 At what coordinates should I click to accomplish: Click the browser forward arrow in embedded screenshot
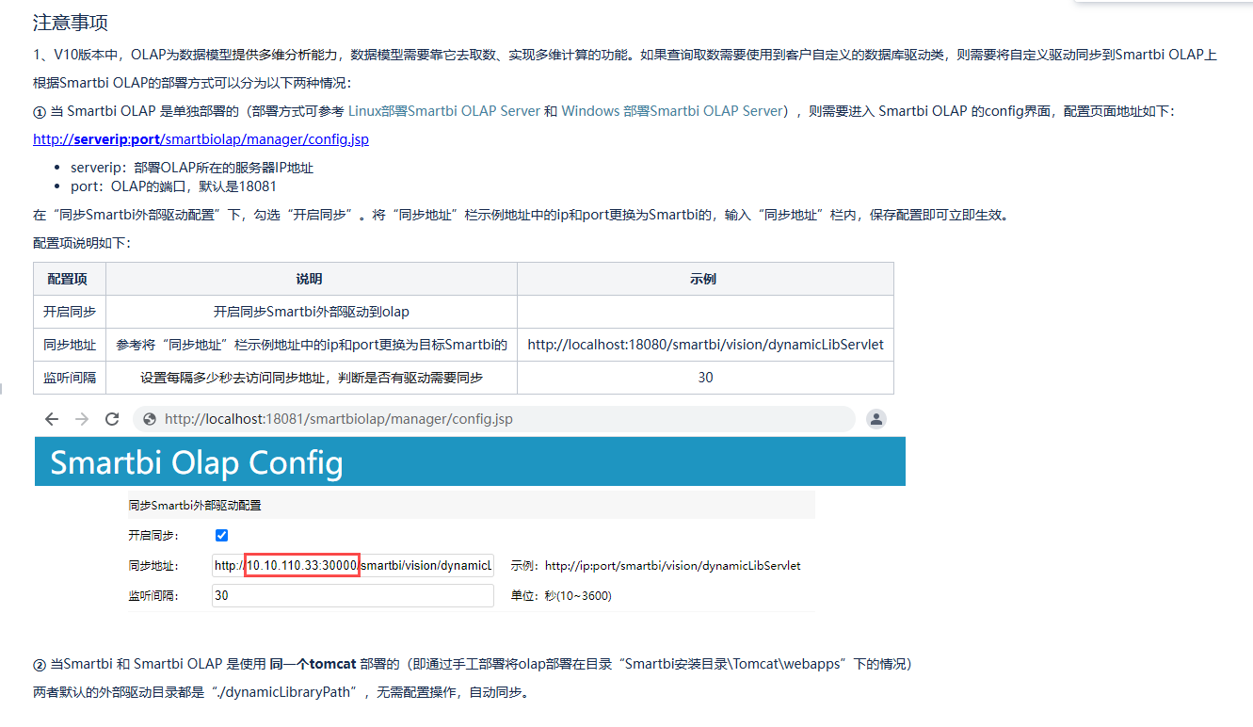(82, 419)
